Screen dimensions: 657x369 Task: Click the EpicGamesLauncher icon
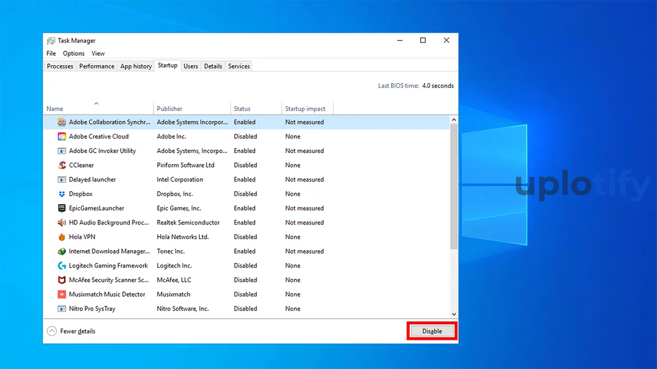coord(62,208)
